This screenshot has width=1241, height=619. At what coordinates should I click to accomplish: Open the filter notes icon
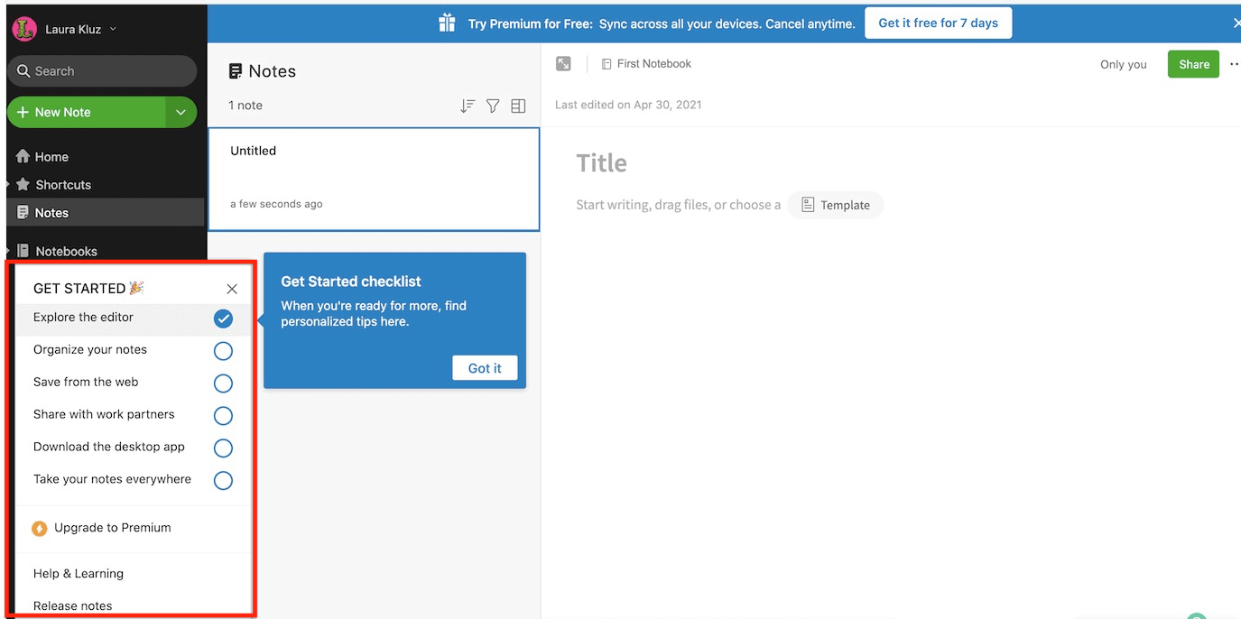(493, 106)
